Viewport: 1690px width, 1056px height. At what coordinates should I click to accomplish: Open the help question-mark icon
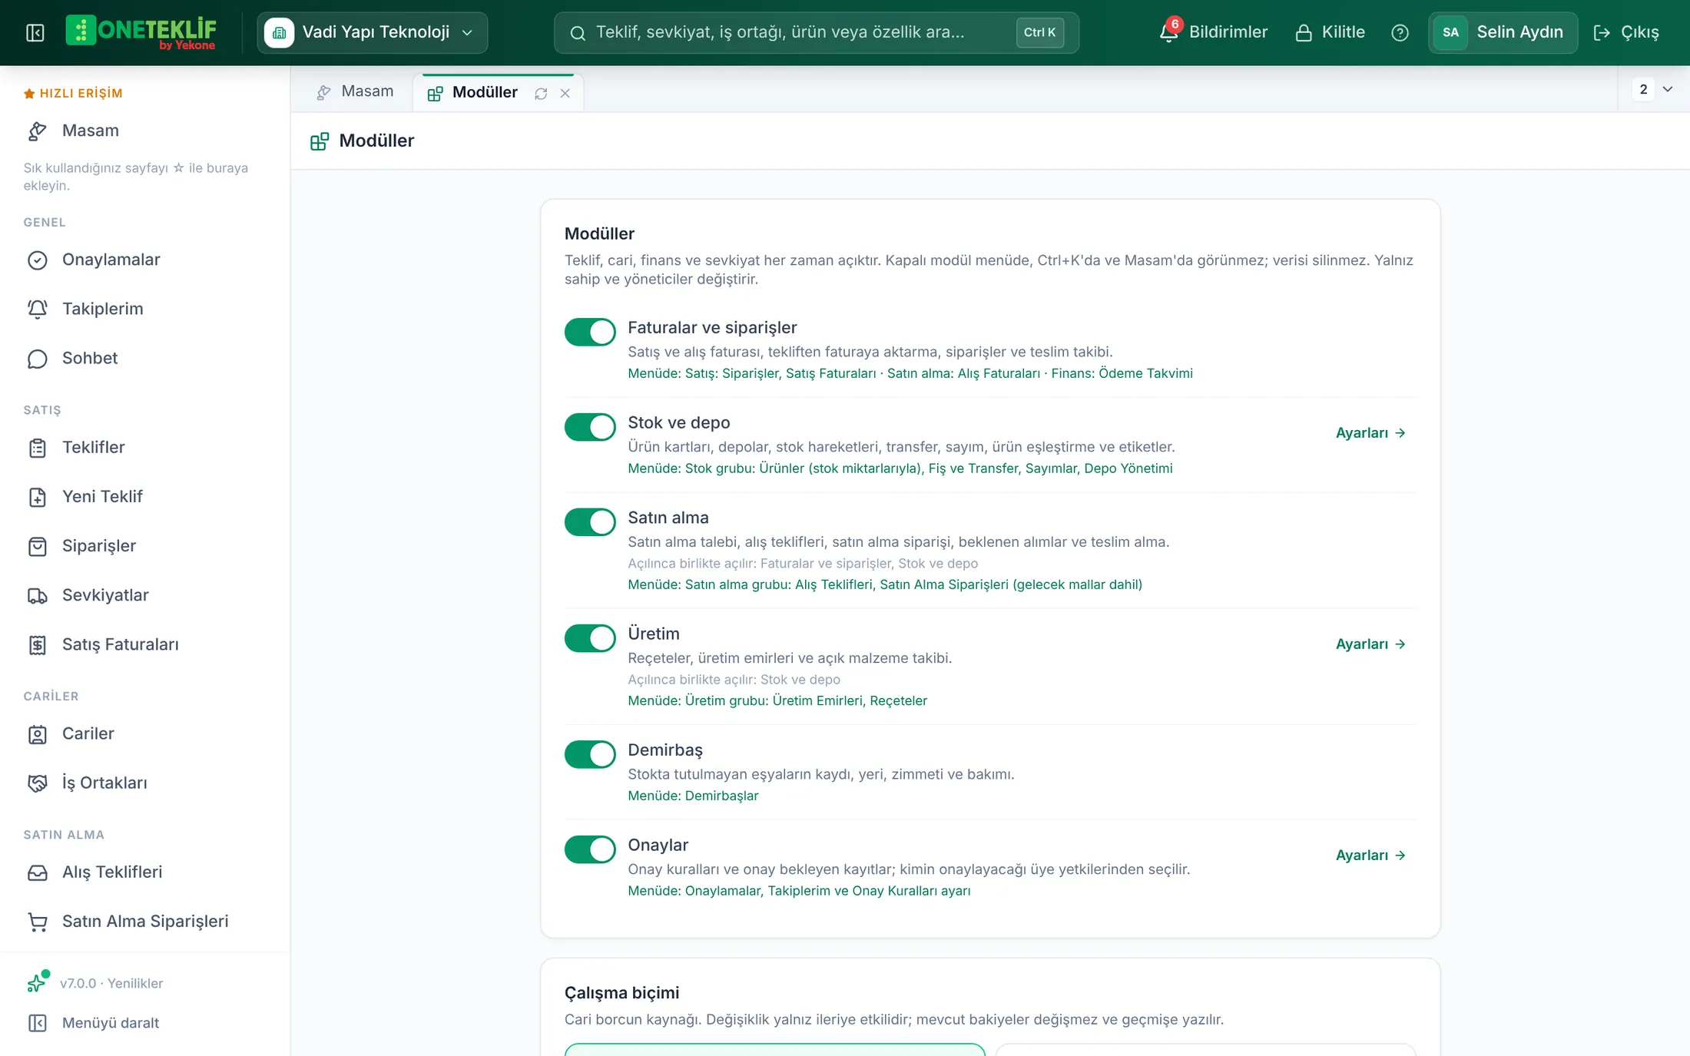1400,32
